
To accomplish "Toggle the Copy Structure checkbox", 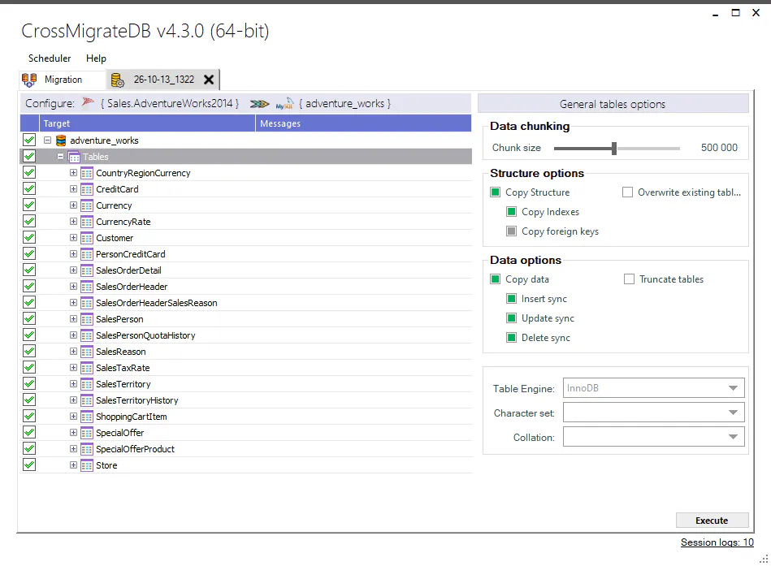I will [x=495, y=192].
